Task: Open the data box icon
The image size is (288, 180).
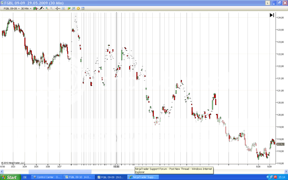Action: [x=63, y=8]
